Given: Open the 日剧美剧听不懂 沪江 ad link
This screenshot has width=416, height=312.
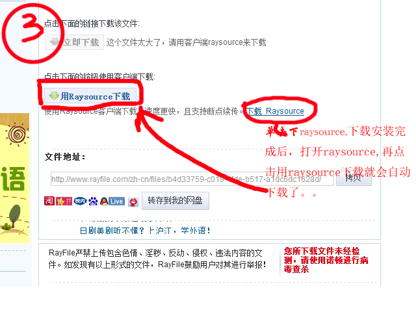Looking at the screenshot, I should coord(145,230).
